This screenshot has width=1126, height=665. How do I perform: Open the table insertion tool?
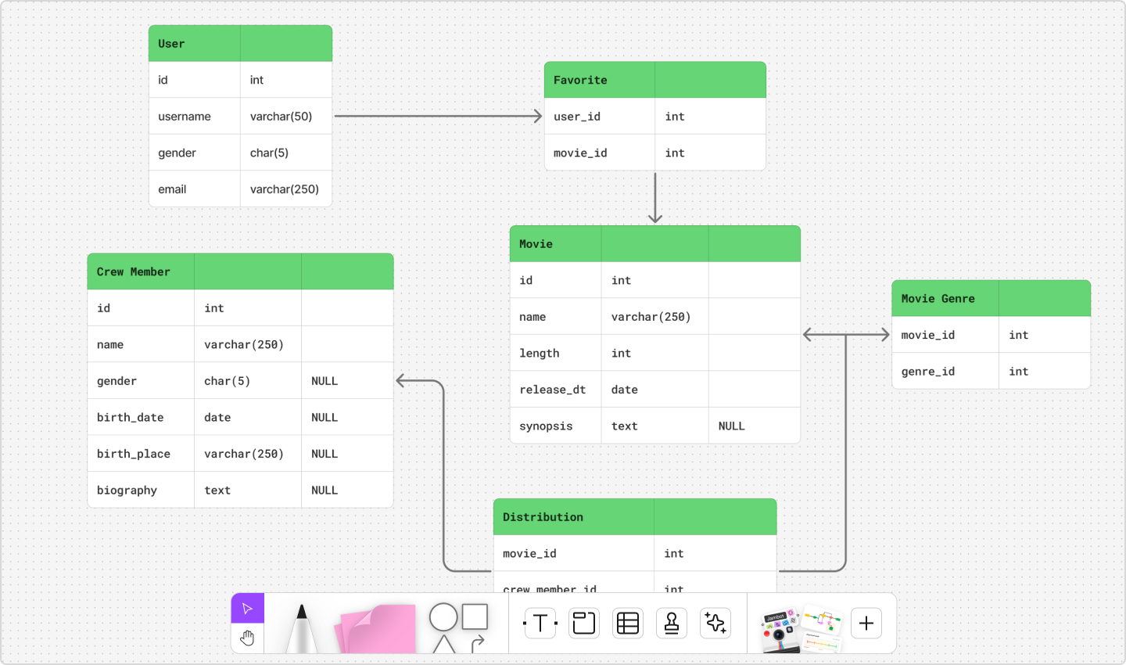click(627, 623)
